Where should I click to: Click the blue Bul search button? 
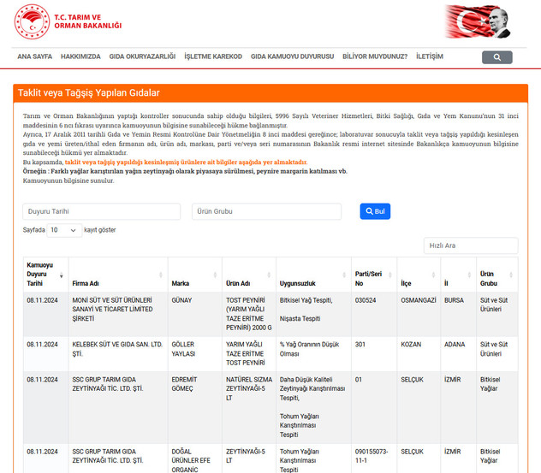tap(375, 211)
